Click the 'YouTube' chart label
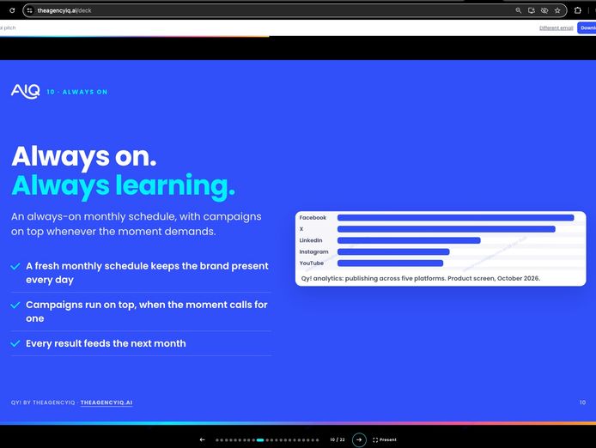The image size is (596, 448). point(311,263)
